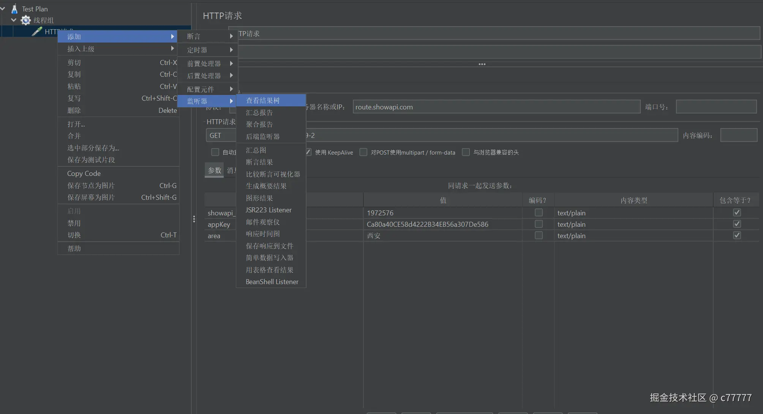Image resolution: width=763 pixels, height=414 pixels.
Task: Click the Test Plan flask icon
Action: (14, 9)
